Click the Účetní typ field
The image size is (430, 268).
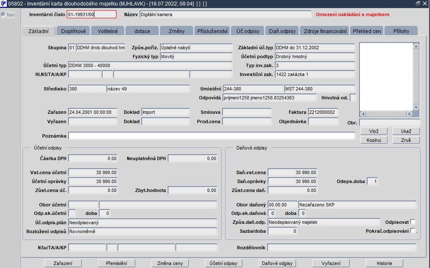[150, 65]
